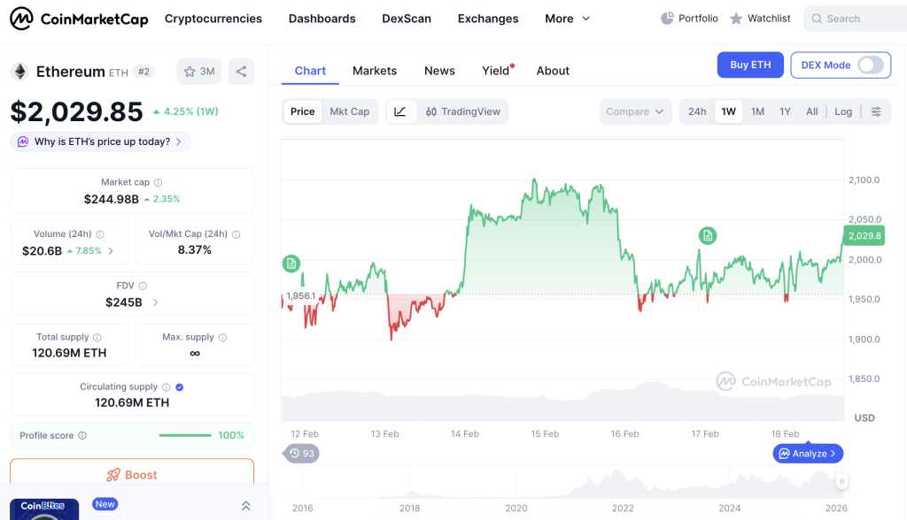The height and width of the screenshot is (520, 907).
Task: Open the Compare dropdown
Action: [x=635, y=111]
